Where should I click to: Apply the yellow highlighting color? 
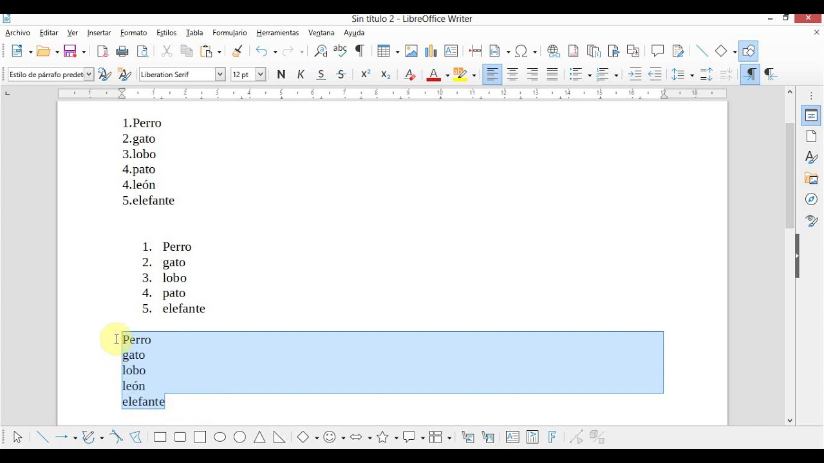(460, 75)
